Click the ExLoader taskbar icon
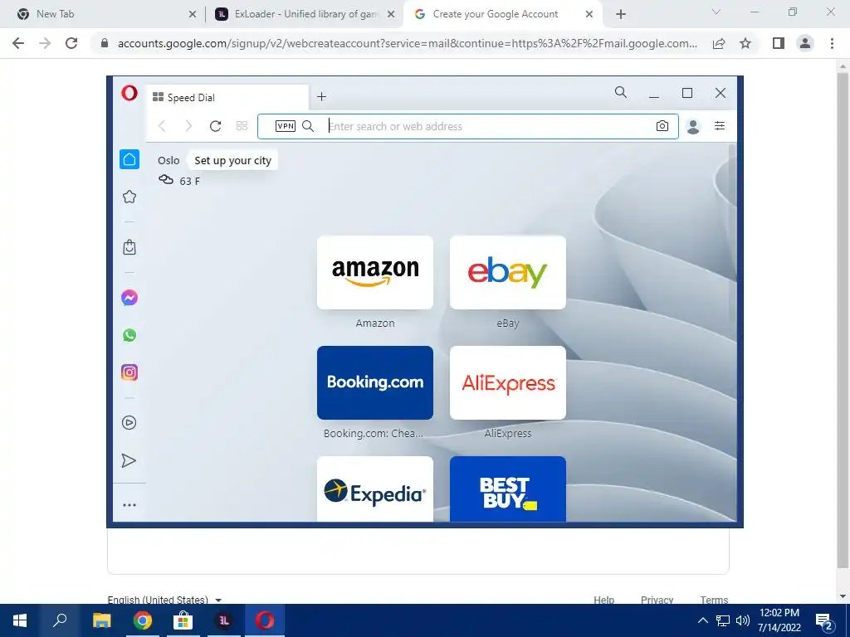 (x=224, y=620)
